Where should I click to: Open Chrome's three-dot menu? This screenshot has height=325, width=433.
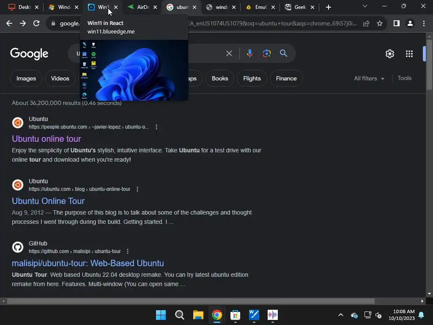click(x=424, y=24)
